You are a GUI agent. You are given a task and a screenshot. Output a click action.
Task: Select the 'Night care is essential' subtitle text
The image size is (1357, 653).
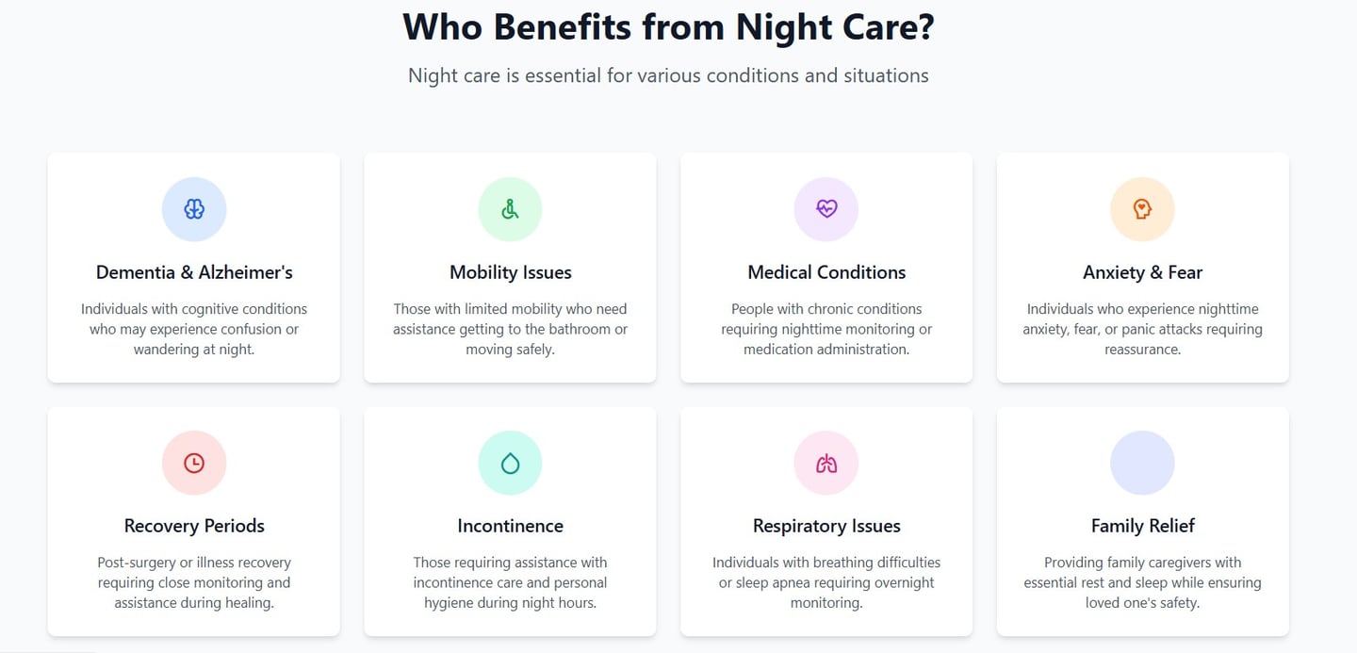(668, 75)
